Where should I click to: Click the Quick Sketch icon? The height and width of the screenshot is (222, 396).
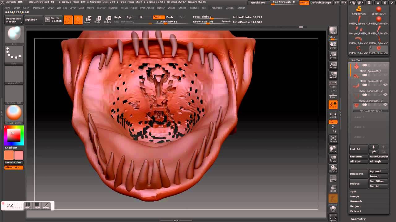click(x=53, y=20)
